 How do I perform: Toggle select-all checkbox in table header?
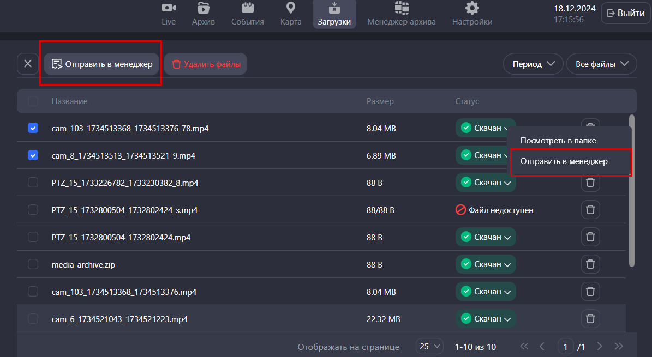coord(33,101)
